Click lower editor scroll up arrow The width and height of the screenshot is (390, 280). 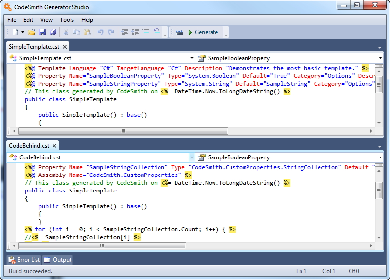pyautogui.click(x=379, y=171)
